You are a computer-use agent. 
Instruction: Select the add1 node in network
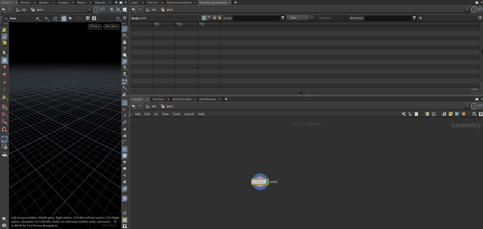pos(260,182)
